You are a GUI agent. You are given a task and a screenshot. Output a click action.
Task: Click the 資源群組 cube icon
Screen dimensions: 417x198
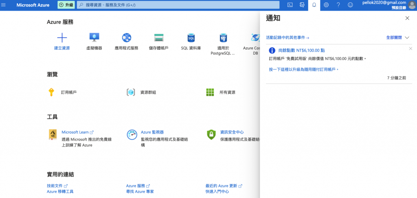(x=131, y=92)
